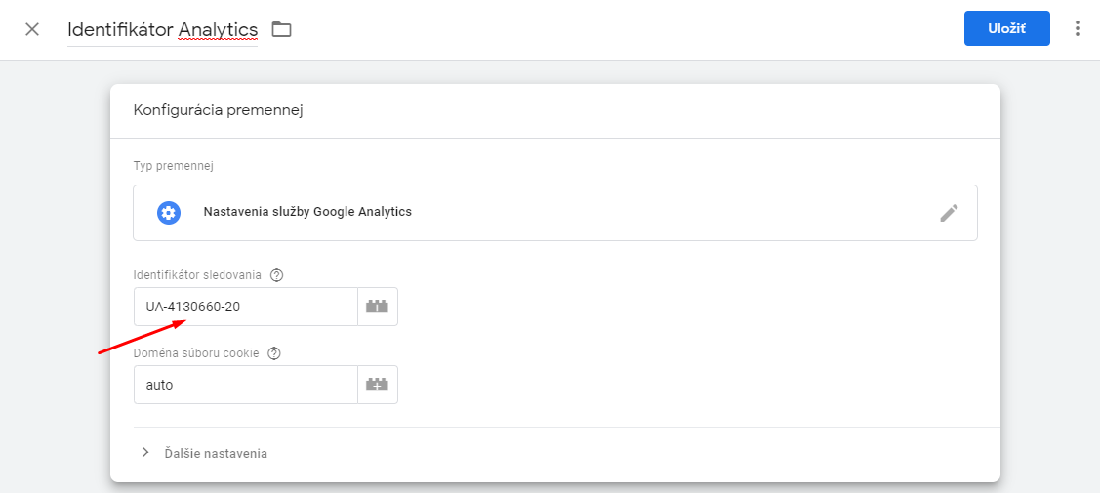Click the Typ premennej label
Screen dimensions: 1100x493
174,166
